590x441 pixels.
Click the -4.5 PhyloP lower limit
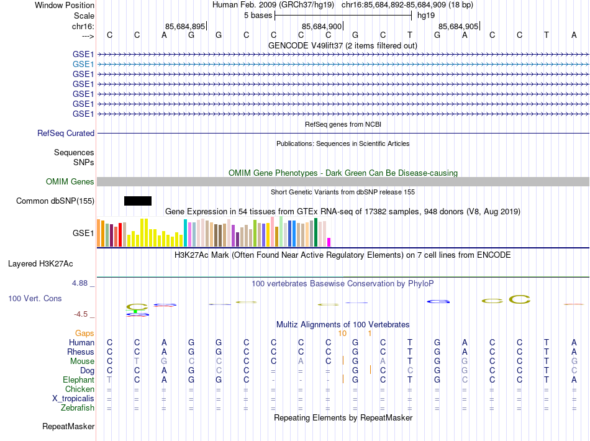pyautogui.click(x=81, y=314)
